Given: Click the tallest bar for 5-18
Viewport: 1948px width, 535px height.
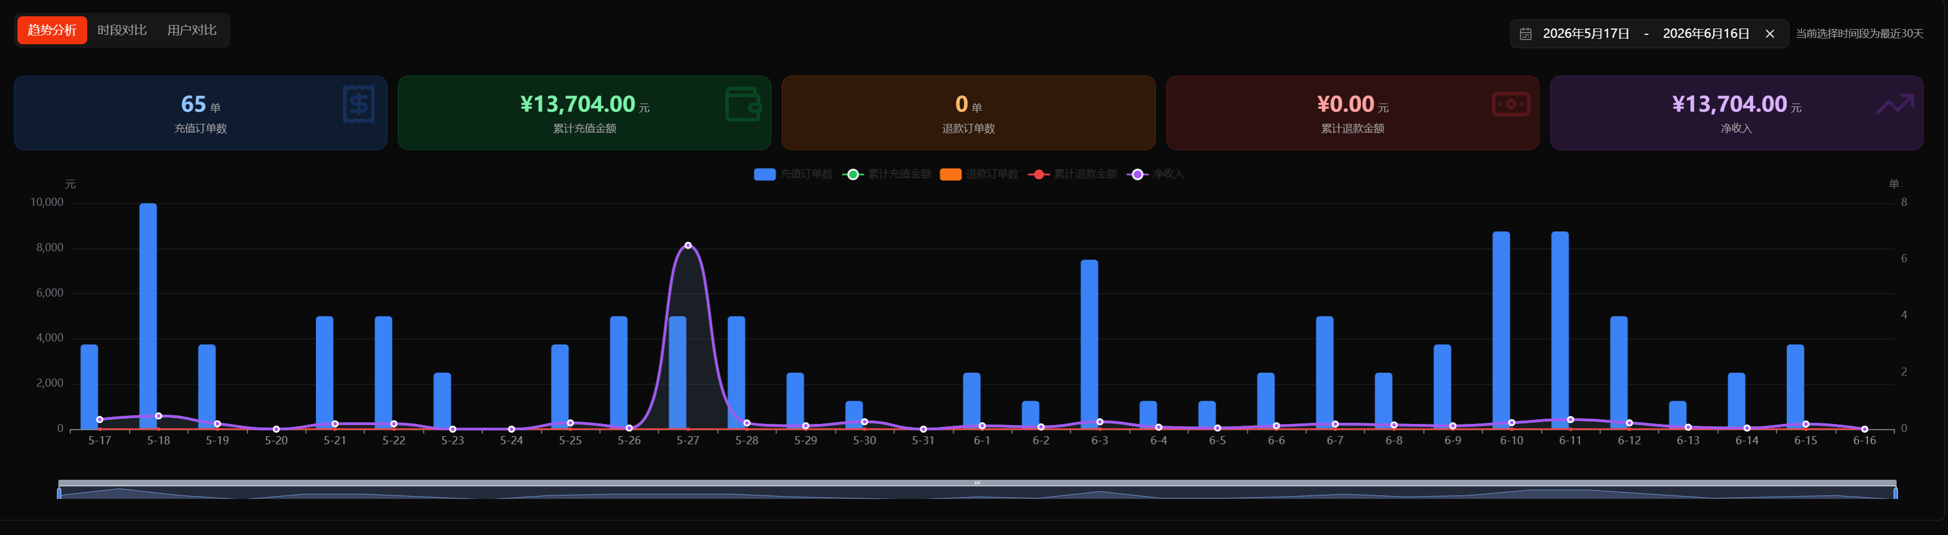Looking at the screenshot, I should [148, 316].
